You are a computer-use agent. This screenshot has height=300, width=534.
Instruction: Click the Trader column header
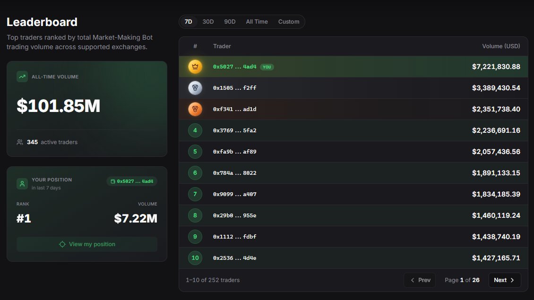222,46
